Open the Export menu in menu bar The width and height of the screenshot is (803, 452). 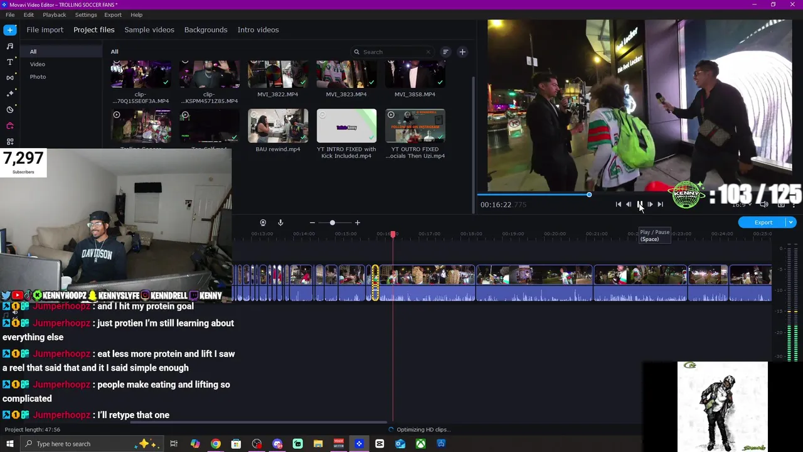pos(113,14)
